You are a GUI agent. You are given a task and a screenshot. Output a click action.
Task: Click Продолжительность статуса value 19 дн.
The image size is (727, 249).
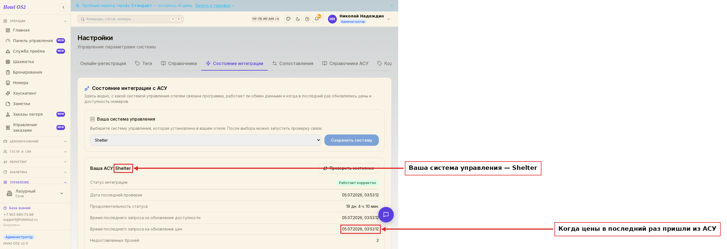pos(362,206)
